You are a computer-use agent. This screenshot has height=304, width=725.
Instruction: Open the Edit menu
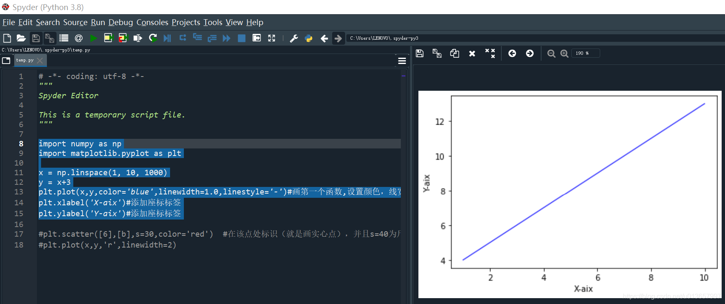pos(25,22)
